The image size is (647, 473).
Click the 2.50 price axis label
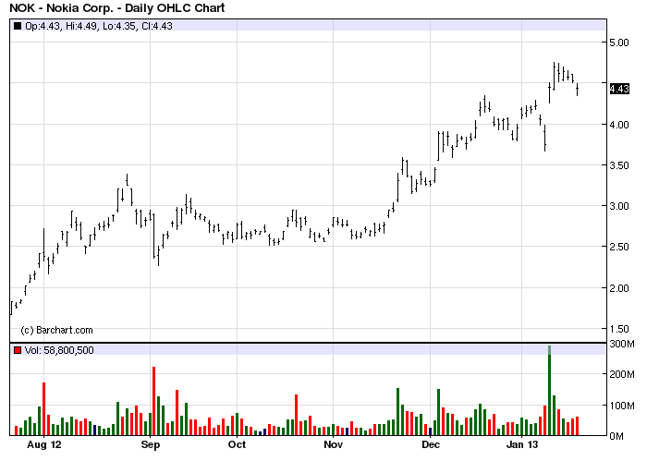click(x=619, y=247)
